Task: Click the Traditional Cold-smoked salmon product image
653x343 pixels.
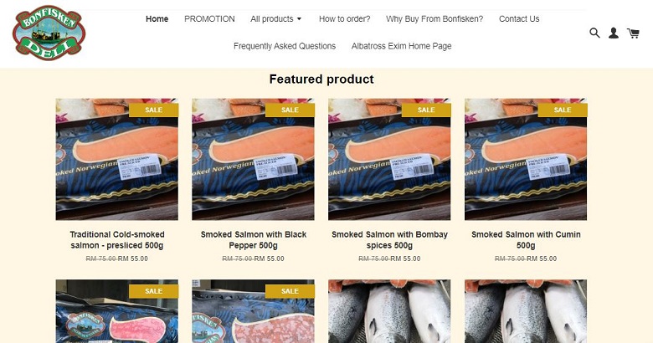Action: click(117, 159)
